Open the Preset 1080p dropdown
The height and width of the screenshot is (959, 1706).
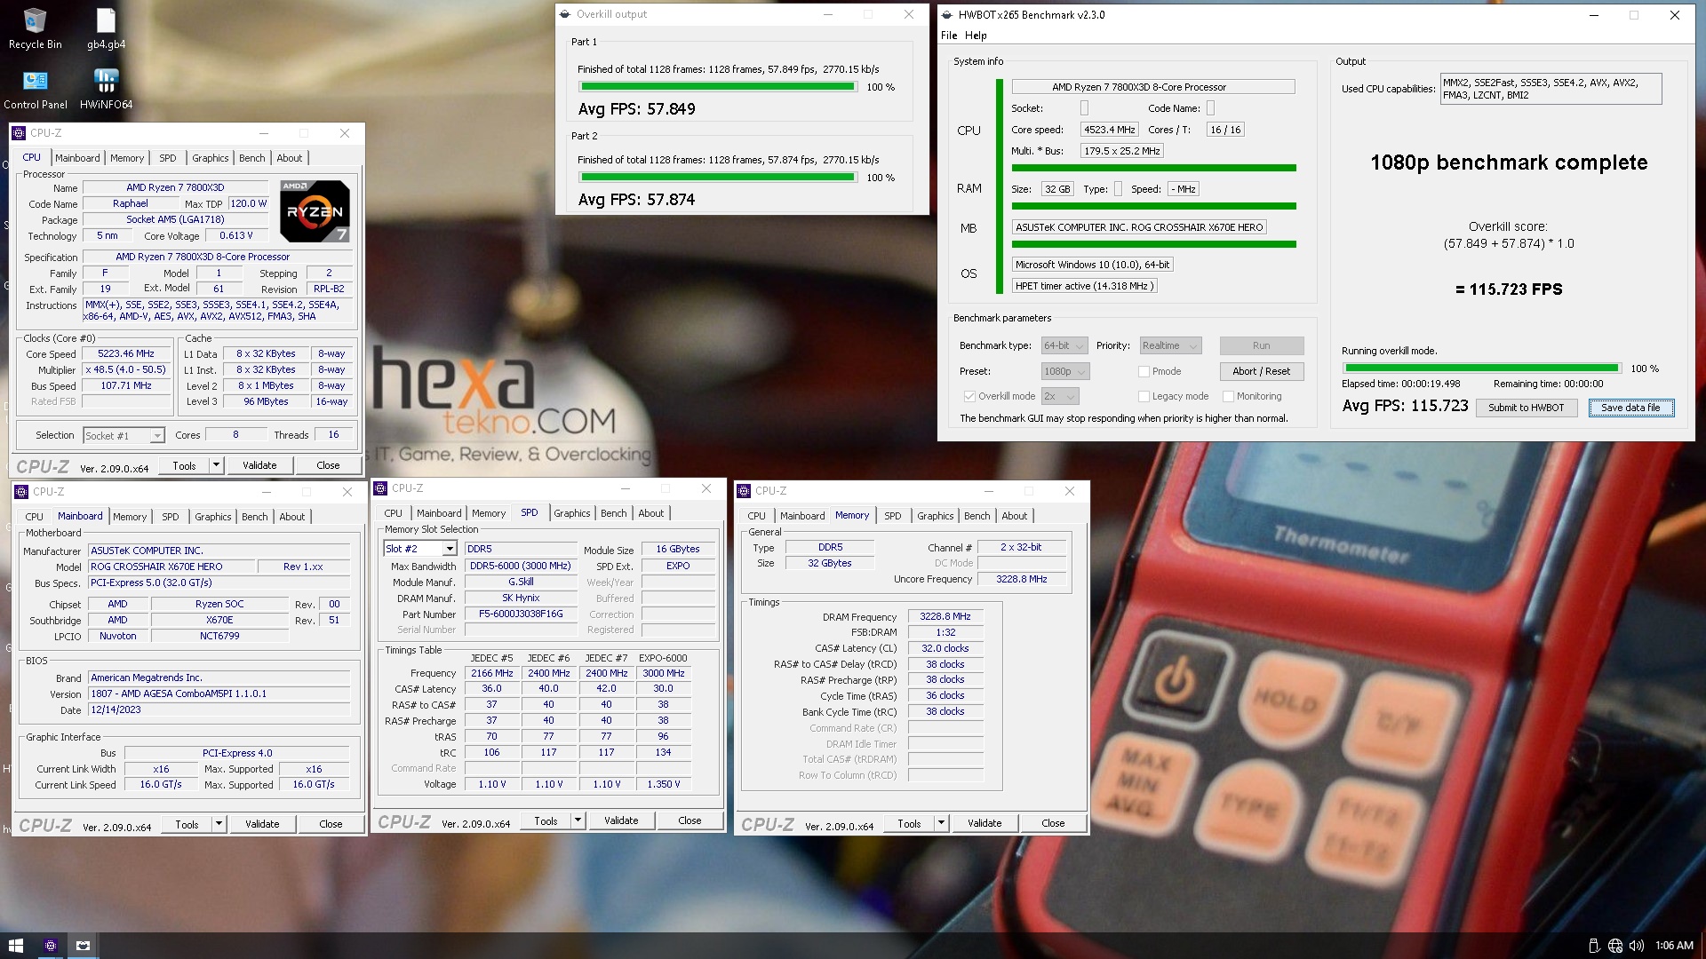[x=1065, y=371]
